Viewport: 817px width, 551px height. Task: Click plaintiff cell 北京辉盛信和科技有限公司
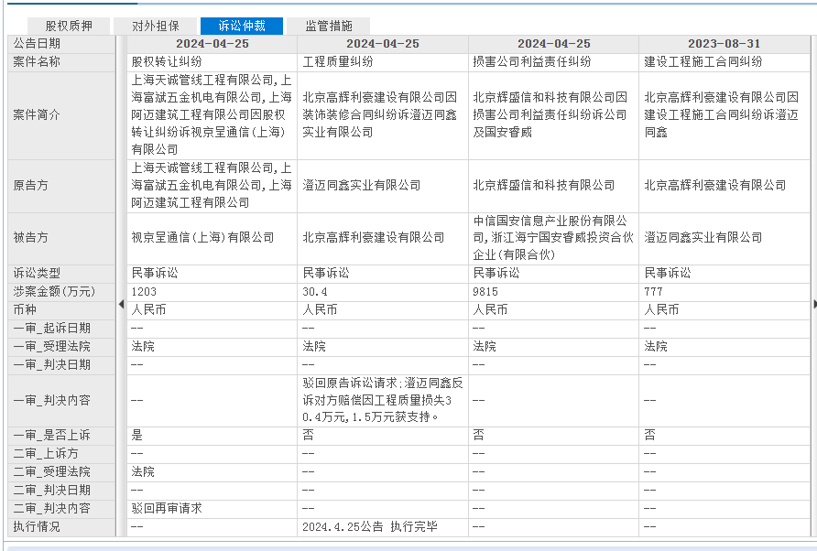click(553, 186)
